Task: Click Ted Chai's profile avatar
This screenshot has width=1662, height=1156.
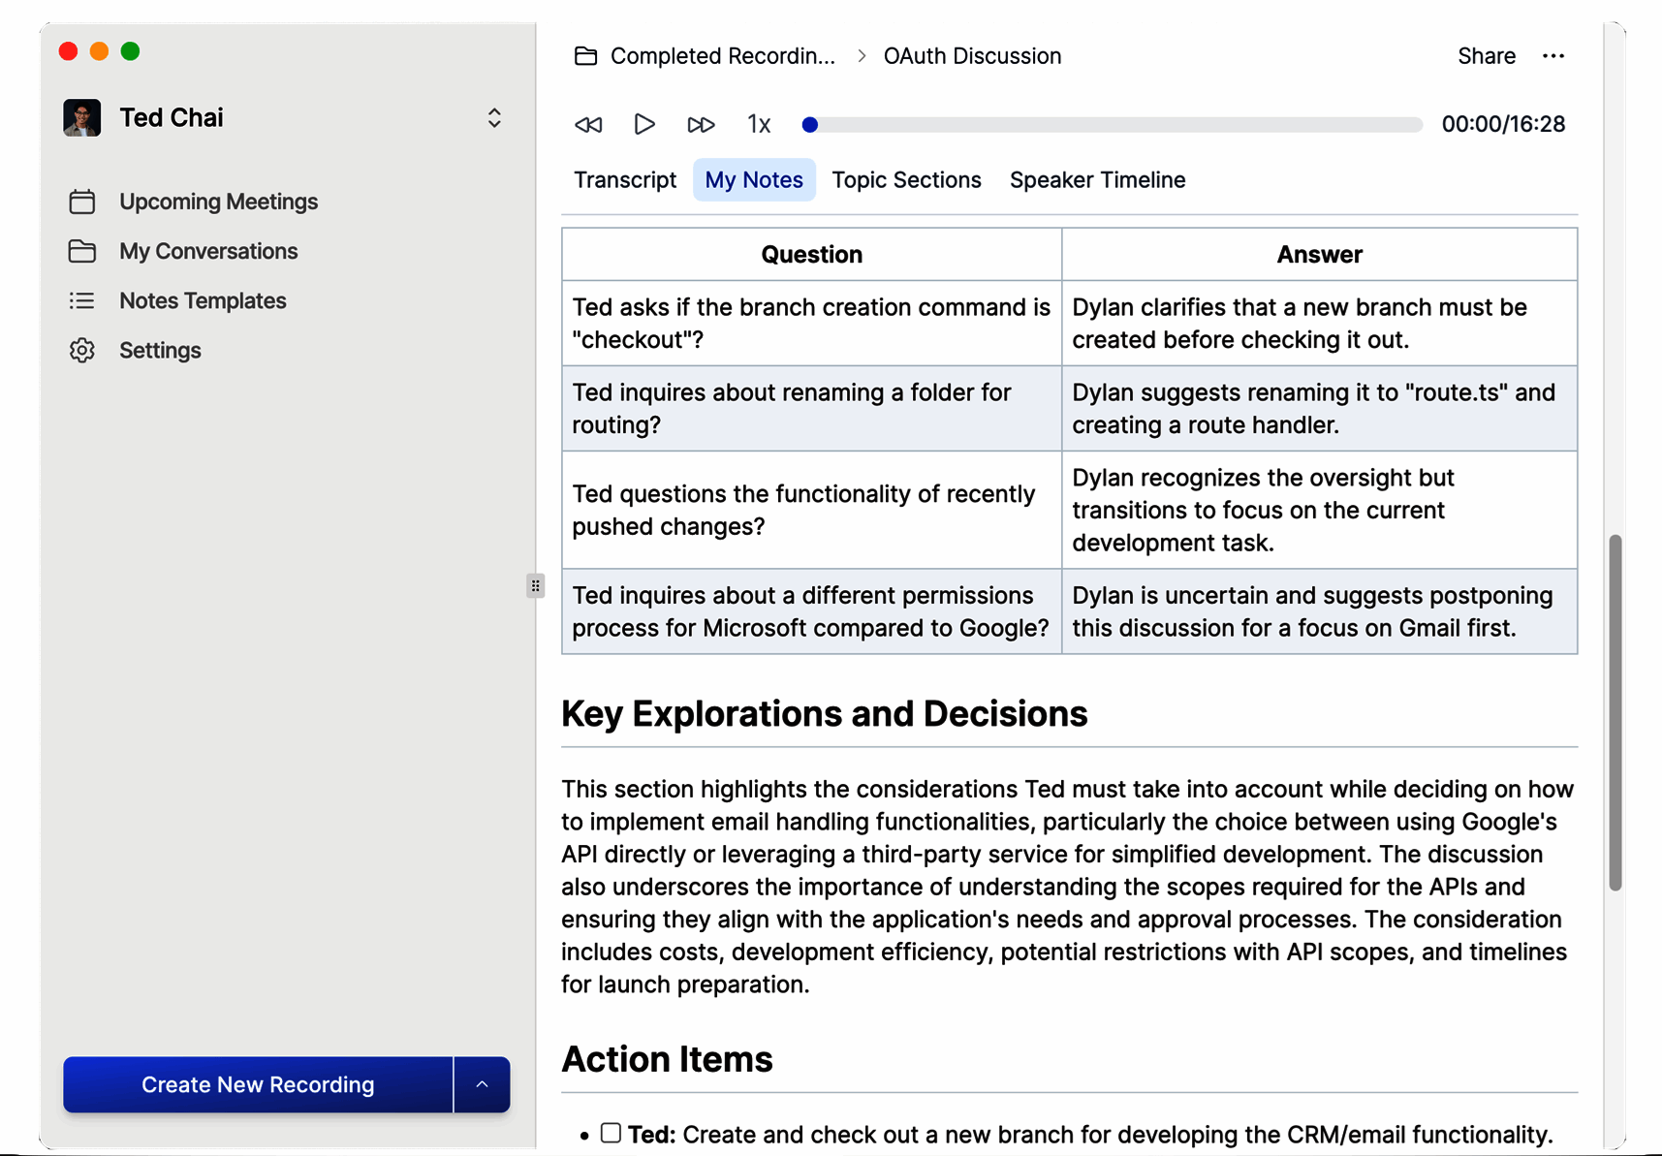Action: click(x=82, y=118)
